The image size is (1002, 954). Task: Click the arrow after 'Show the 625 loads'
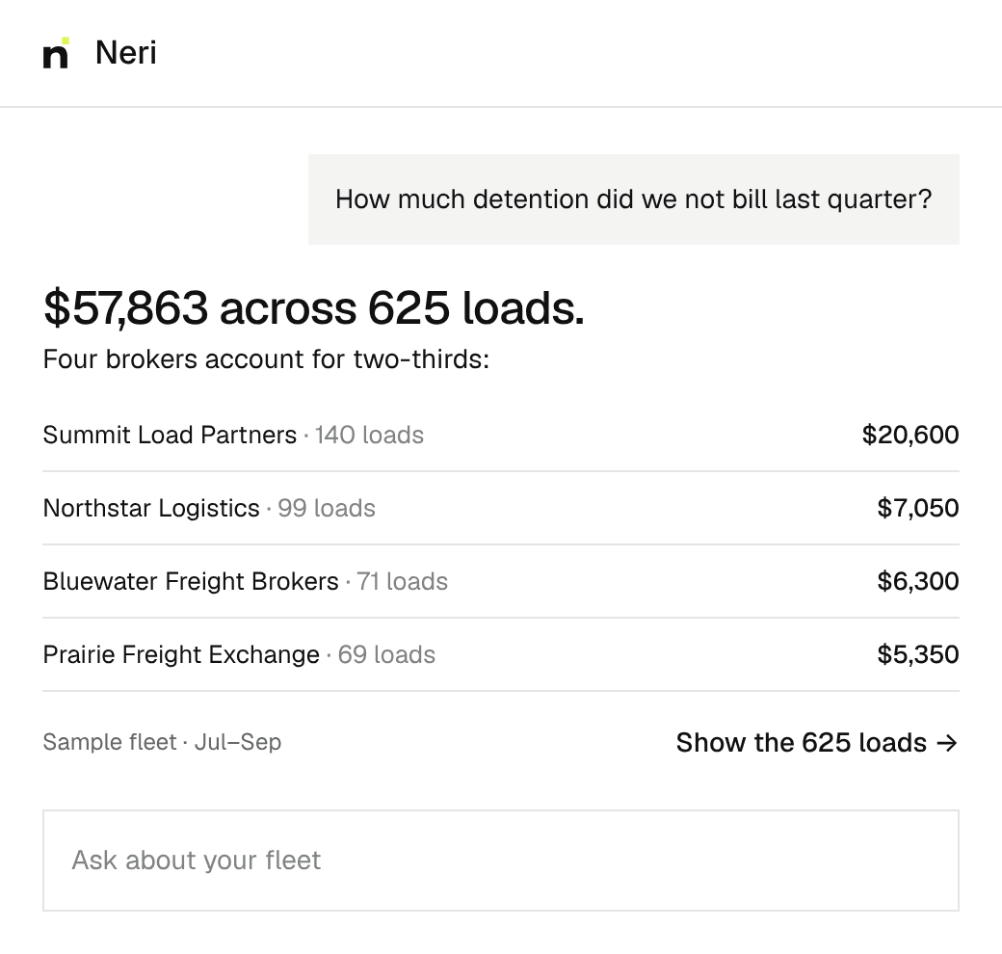point(947,743)
